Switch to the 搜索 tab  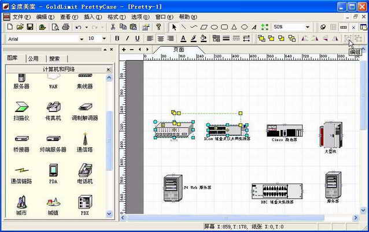[54, 58]
